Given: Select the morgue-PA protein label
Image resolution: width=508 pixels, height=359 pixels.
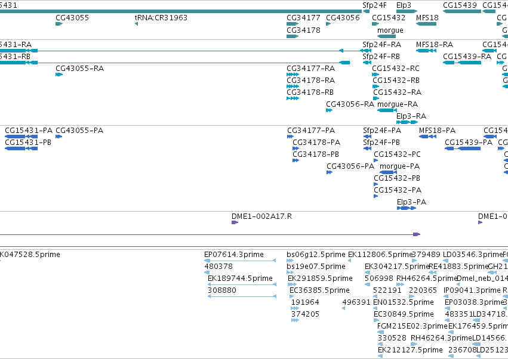Looking at the screenshot, I should pyautogui.click(x=399, y=166).
